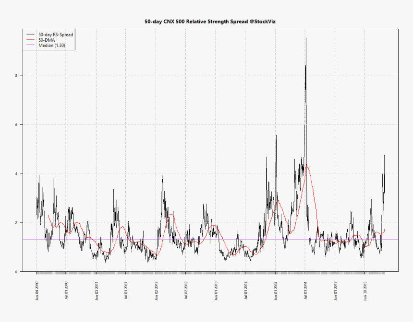
Task: Click the y-axis label 4
Action: tap(16, 173)
